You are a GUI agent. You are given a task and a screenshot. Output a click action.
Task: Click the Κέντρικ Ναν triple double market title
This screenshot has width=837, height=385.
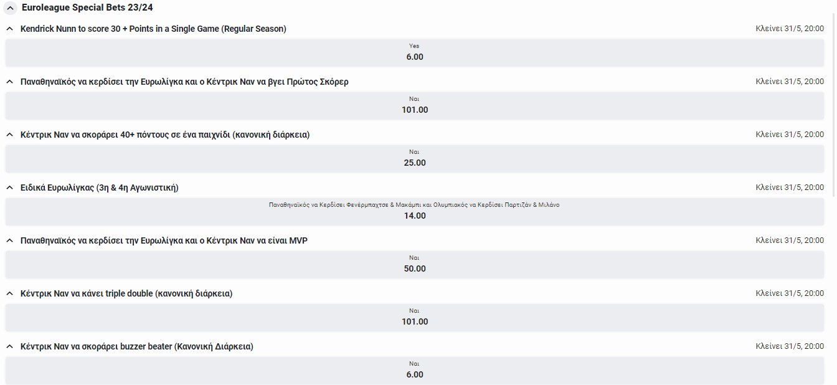(126, 293)
